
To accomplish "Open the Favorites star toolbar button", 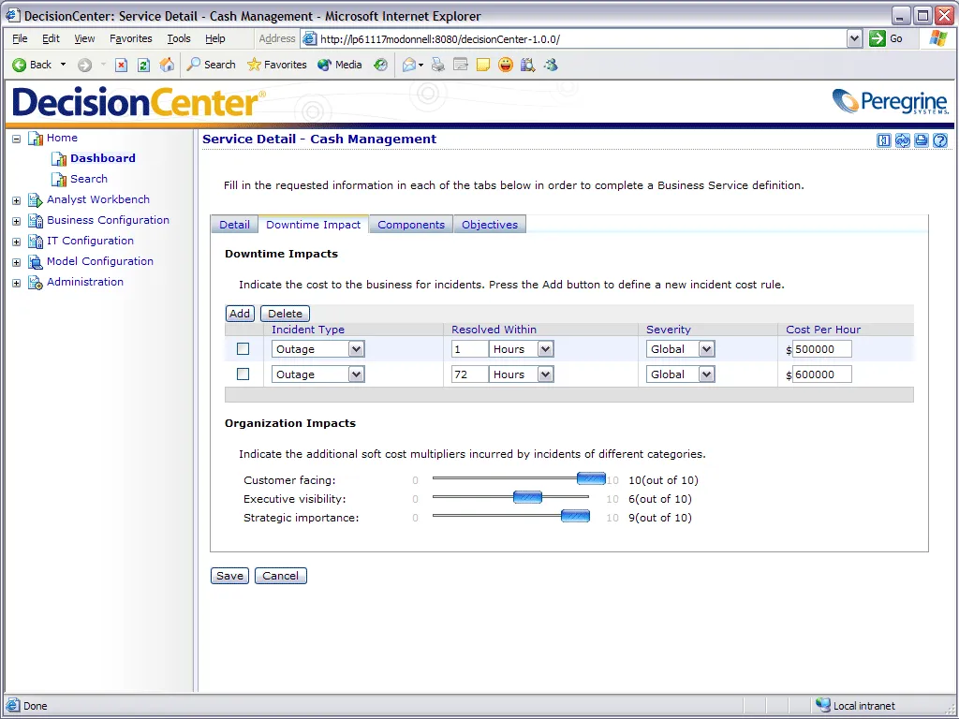I will [277, 65].
